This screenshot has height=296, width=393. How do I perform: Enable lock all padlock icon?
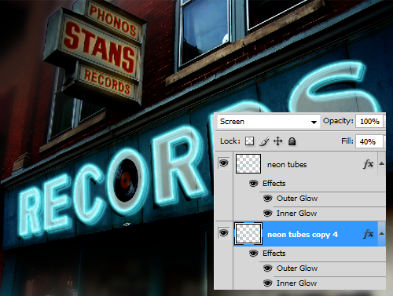292,141
